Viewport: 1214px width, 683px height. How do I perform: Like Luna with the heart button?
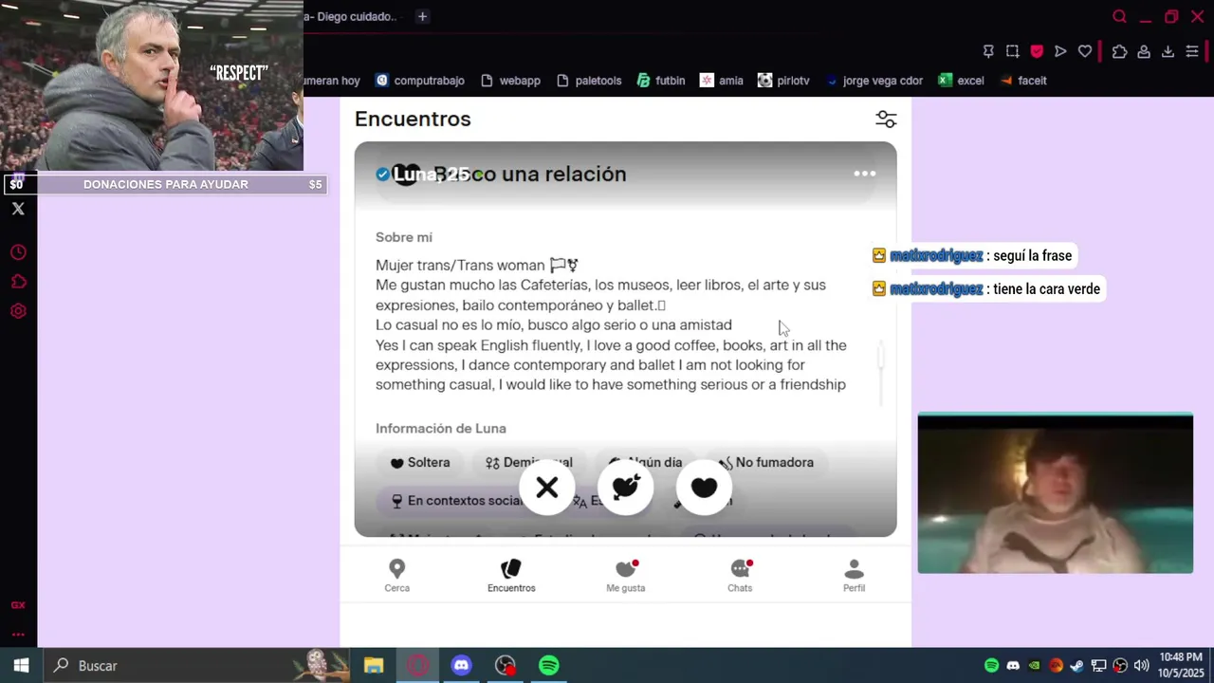pyautogui.click(x=704, y=488)
